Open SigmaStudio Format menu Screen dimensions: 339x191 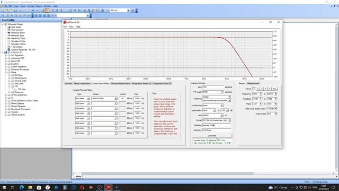tap(31, 6)
